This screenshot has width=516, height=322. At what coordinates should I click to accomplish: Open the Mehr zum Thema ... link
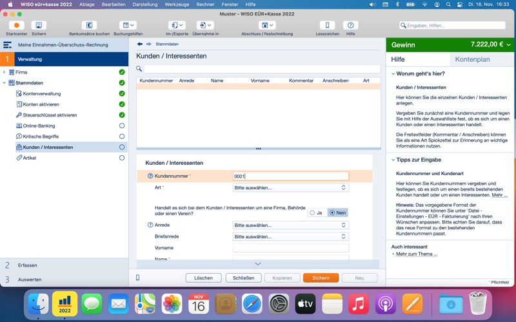click(417, 254)
